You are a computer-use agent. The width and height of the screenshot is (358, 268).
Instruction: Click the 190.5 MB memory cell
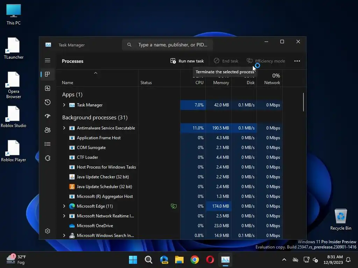[219, 128]
